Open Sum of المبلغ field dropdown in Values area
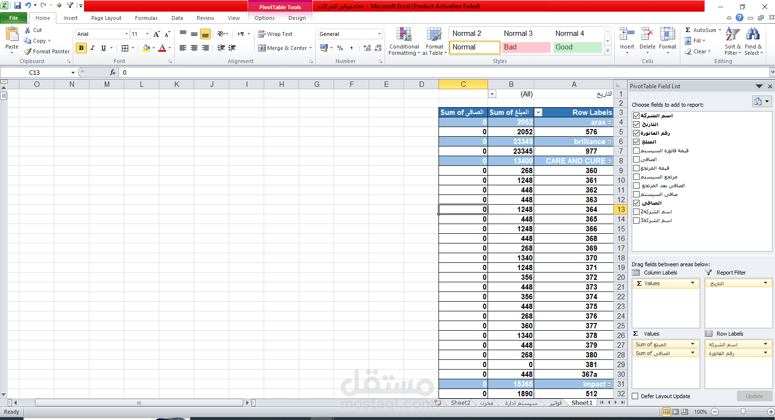The height and width of the screenshot is (420, 775). click(x=692, y=344)
